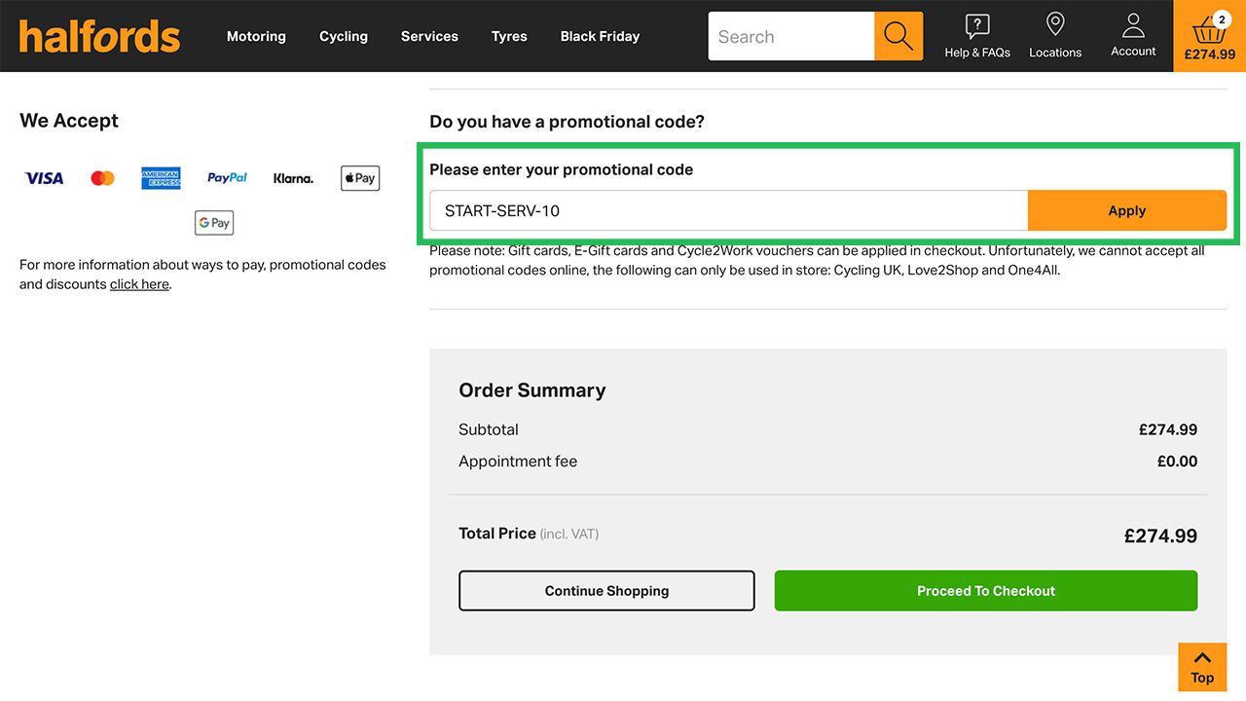
Task: Select Services in the navigation bar
Action: tap(429, 36)
